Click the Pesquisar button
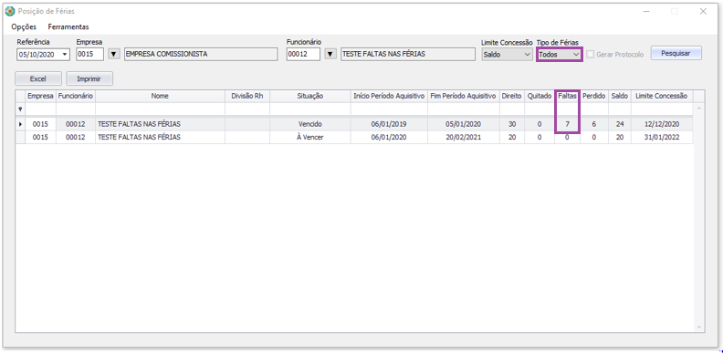Screen dimensions: 723x354 pyautogui.click(x=676, y=54)
